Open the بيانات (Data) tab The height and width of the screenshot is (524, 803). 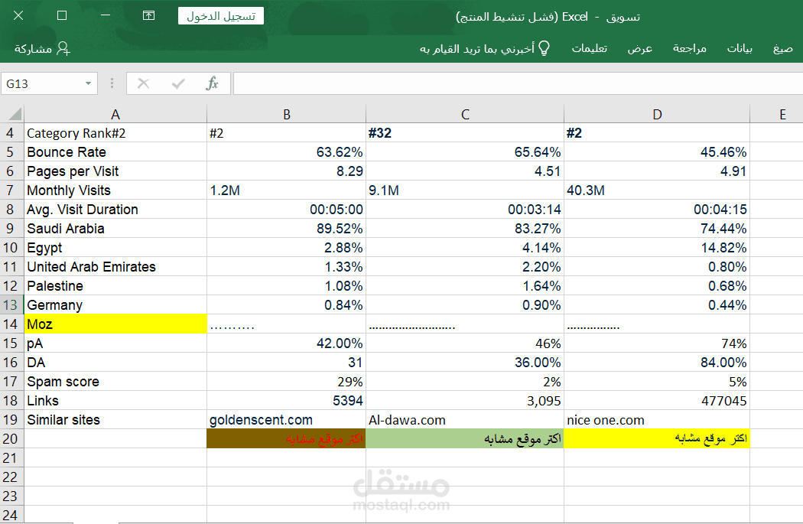[740, 49]
